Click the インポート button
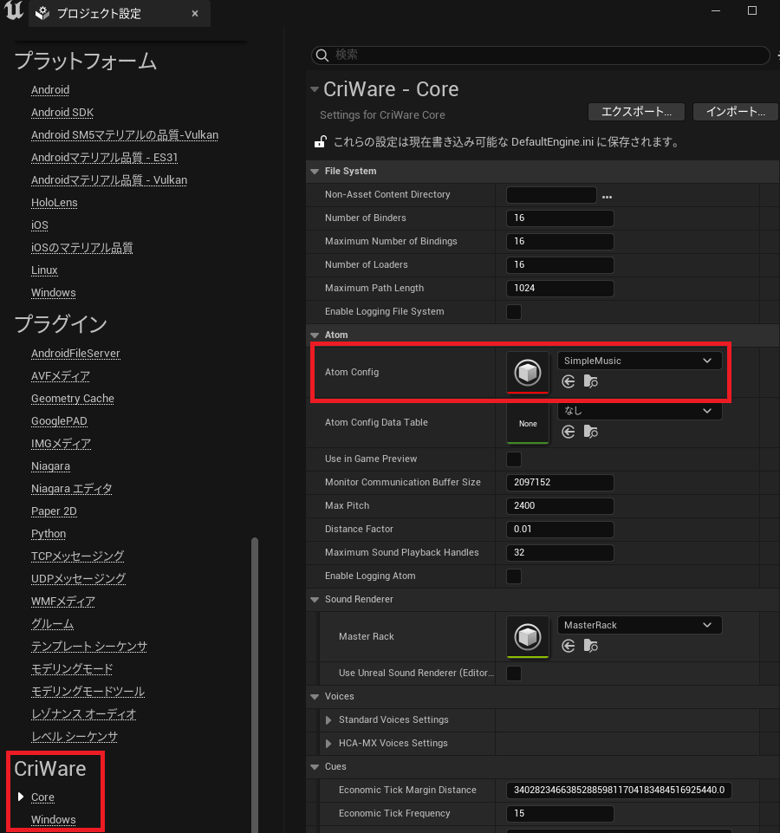Screen dimensions: 780x833 pyautogui.click(x=736, y=112)
